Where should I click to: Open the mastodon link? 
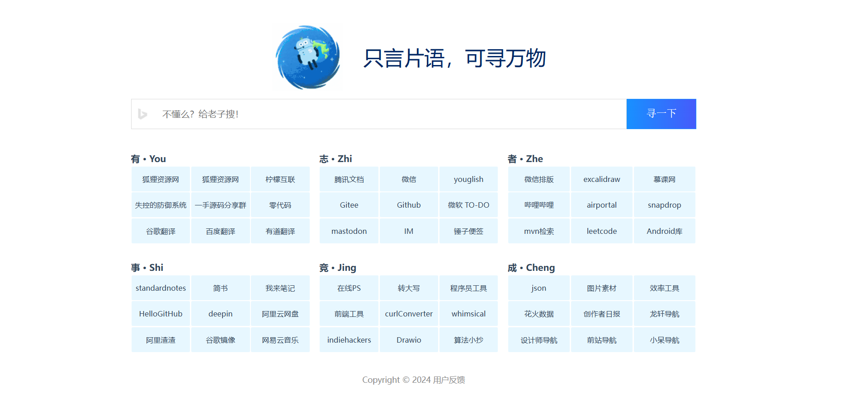349,231
